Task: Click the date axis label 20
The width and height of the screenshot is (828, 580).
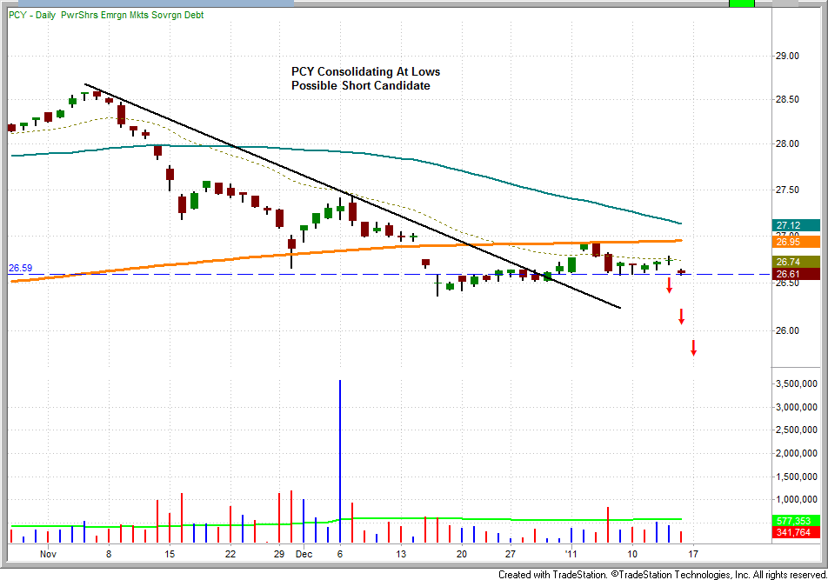Action: pos(462,554)
